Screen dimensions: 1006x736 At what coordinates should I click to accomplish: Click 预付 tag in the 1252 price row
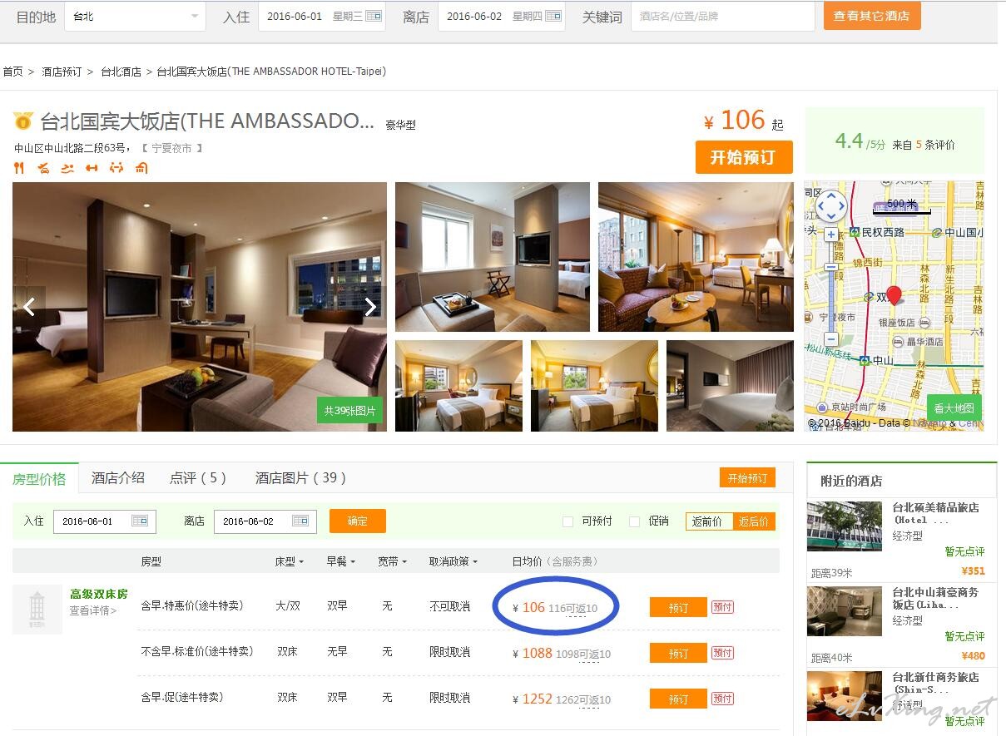(722, 699)
